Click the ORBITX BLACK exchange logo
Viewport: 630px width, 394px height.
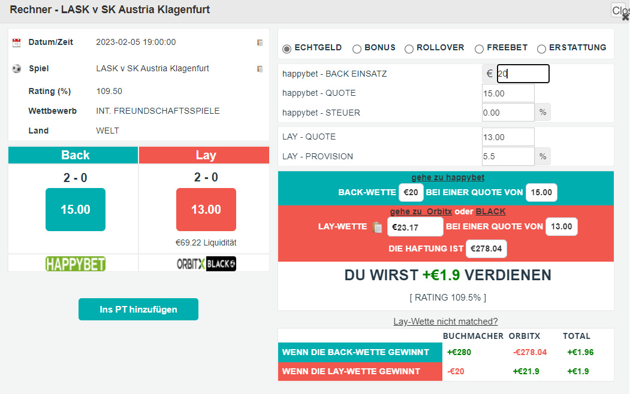(206, 264)
